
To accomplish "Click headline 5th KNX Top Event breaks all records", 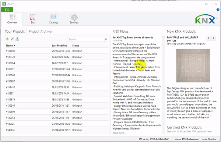I will 133,38.
